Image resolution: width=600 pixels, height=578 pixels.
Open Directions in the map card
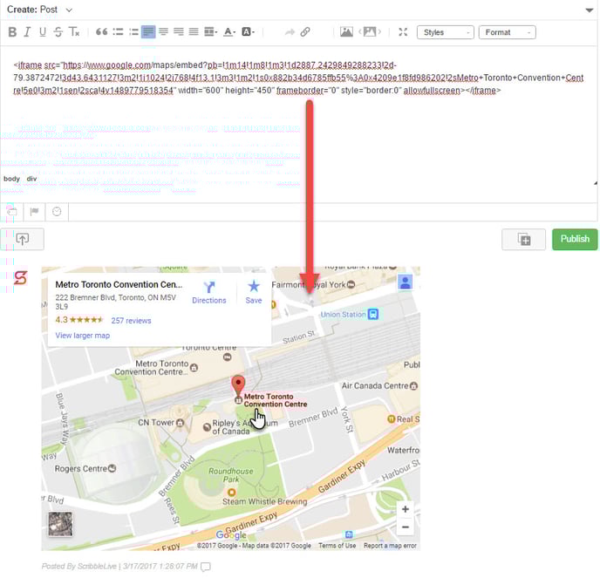209,293
